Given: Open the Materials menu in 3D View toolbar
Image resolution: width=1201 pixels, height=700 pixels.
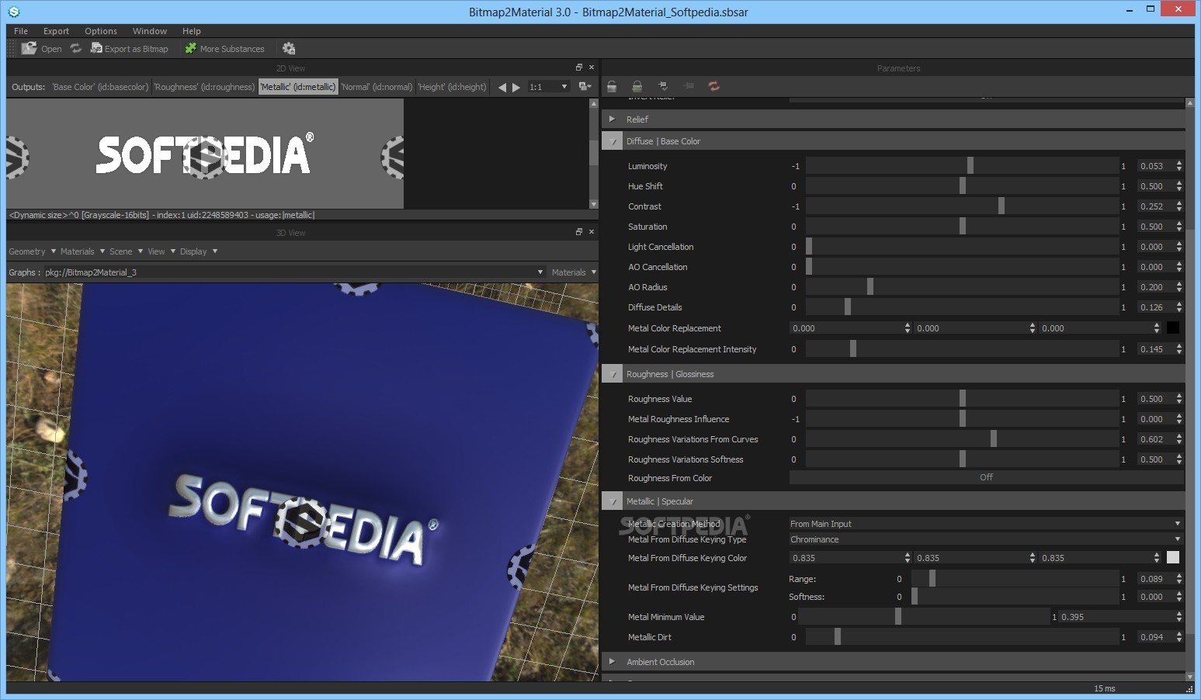Looking at the screenshot, I should click(82, 251).
